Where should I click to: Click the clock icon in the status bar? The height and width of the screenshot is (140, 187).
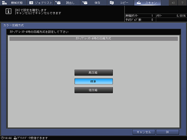click(2, 138)
